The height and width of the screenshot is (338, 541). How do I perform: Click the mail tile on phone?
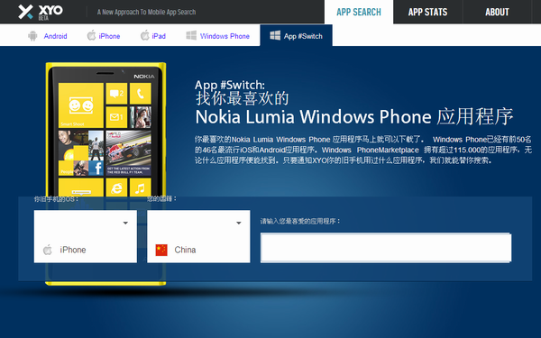[116, 117]
